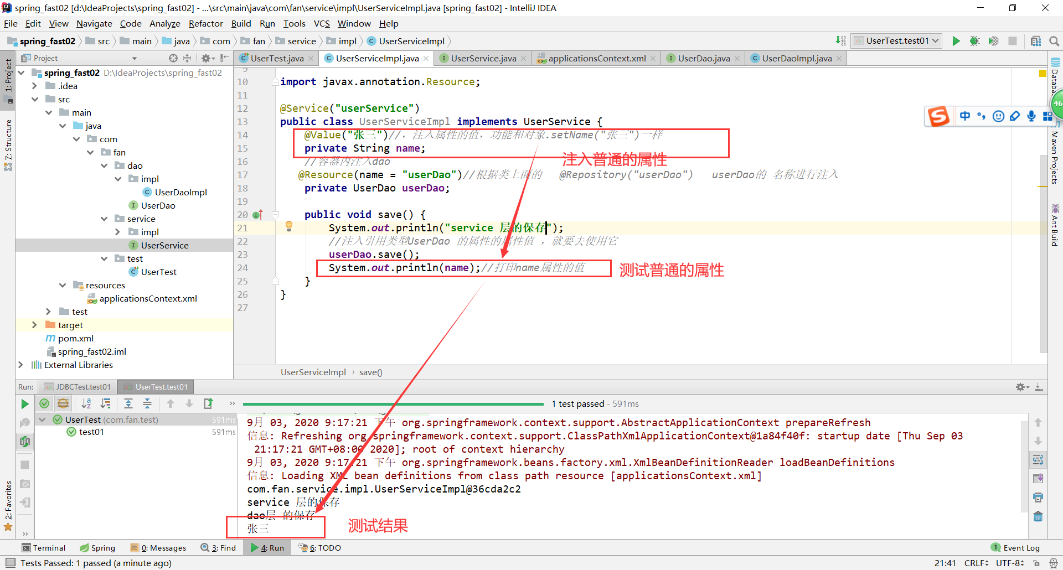Open Project view mode dropdown
This screenshot has height=570, width=1063.
pos(134,58)
